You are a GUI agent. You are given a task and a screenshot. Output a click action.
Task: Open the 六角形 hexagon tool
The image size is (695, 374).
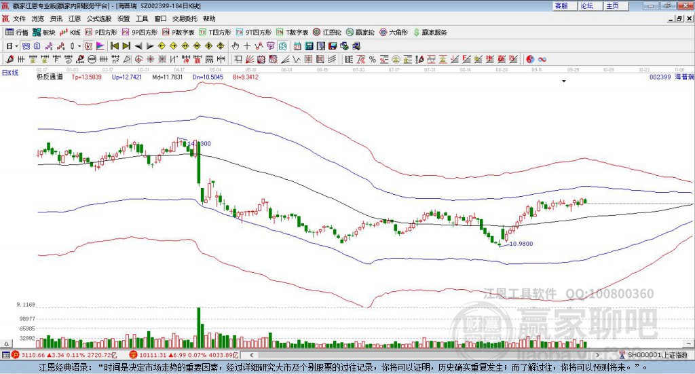(393, 33)
